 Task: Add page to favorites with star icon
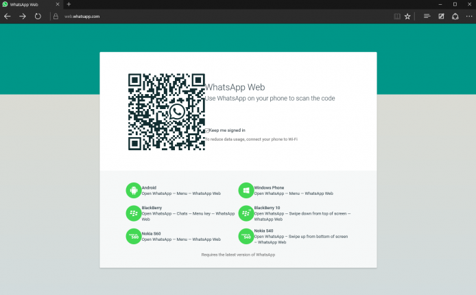tap(407, 16)
